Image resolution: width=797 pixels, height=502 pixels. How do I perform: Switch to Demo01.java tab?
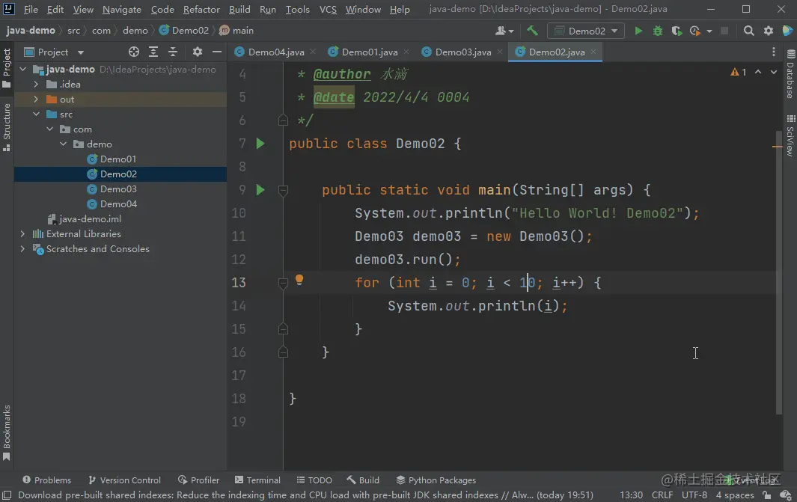tap(369, 52)
